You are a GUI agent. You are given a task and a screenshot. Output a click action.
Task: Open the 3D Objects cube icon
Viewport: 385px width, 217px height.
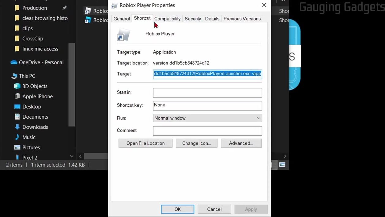[17, 86]
